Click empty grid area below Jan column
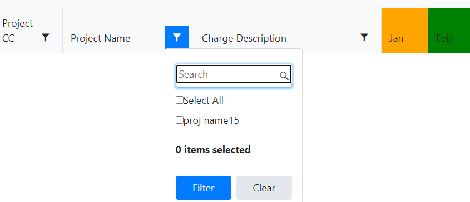470x202 pixels. pos(405,125)
